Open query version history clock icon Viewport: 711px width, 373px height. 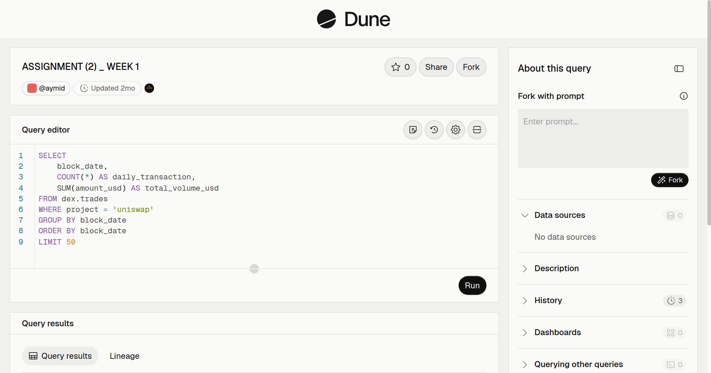[x=434, y=130]
